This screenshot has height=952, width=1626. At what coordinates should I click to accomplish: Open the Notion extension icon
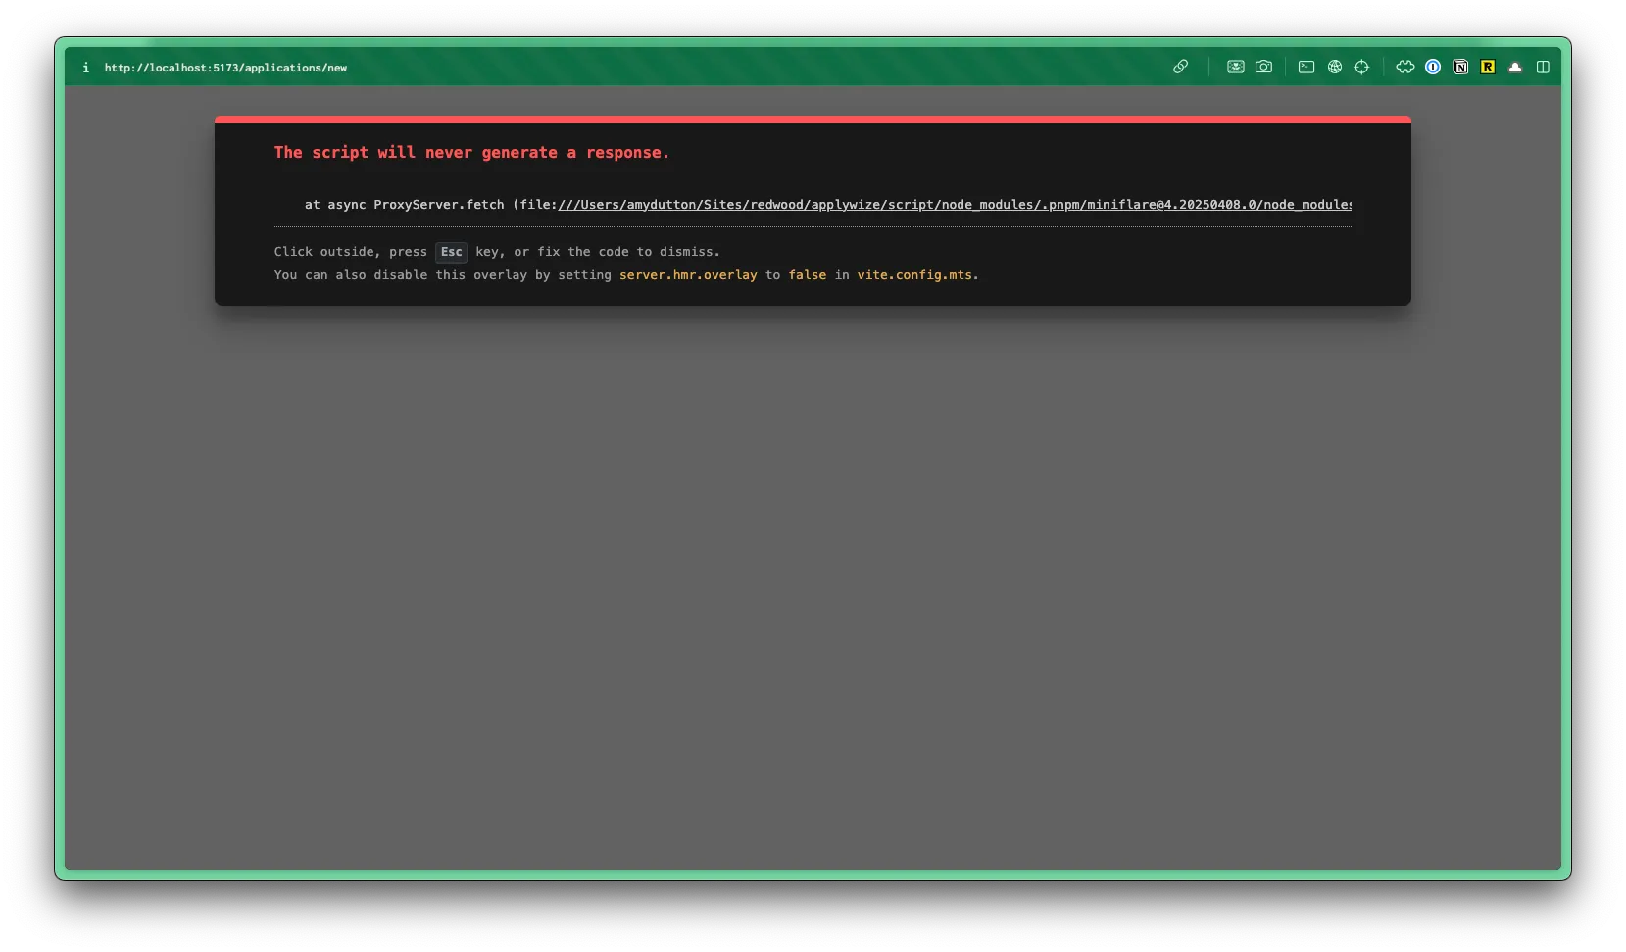(x=1460, y=67)
